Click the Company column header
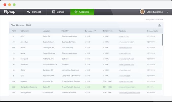 pyautogui.click(x=25, y=31)
